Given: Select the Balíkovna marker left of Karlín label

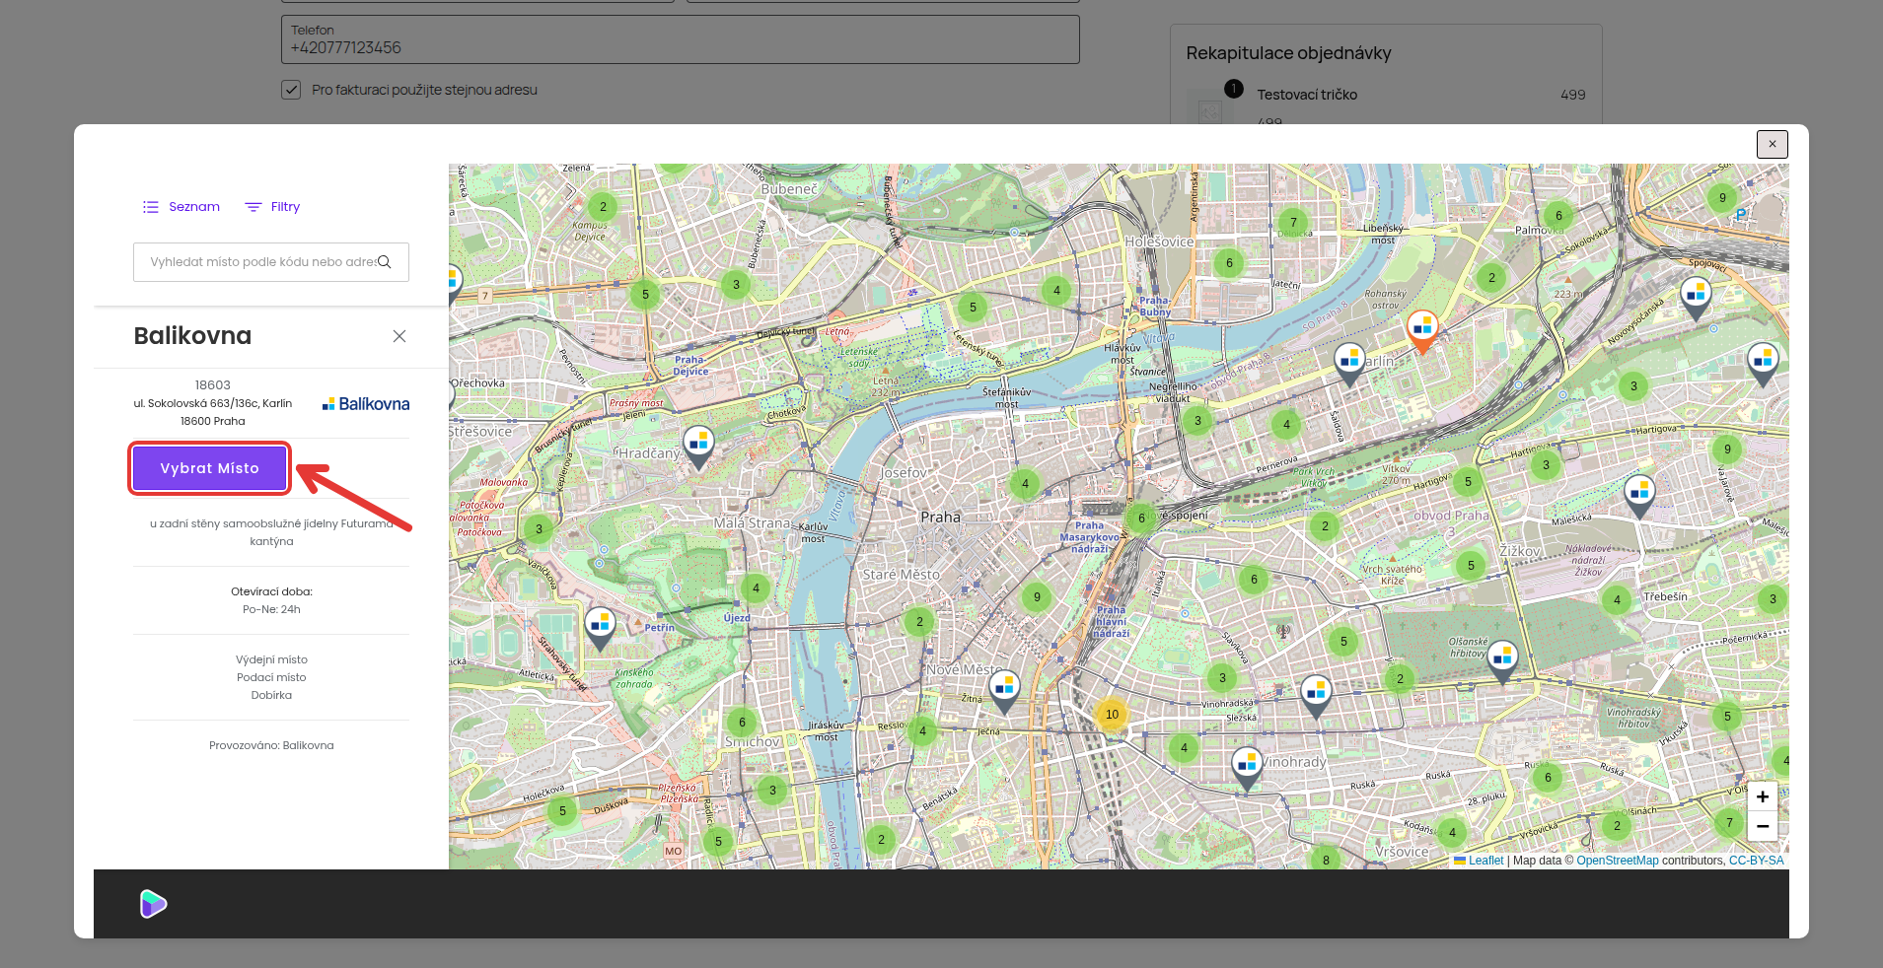Looking at the screenshot, I should (x=1349, y=364).
